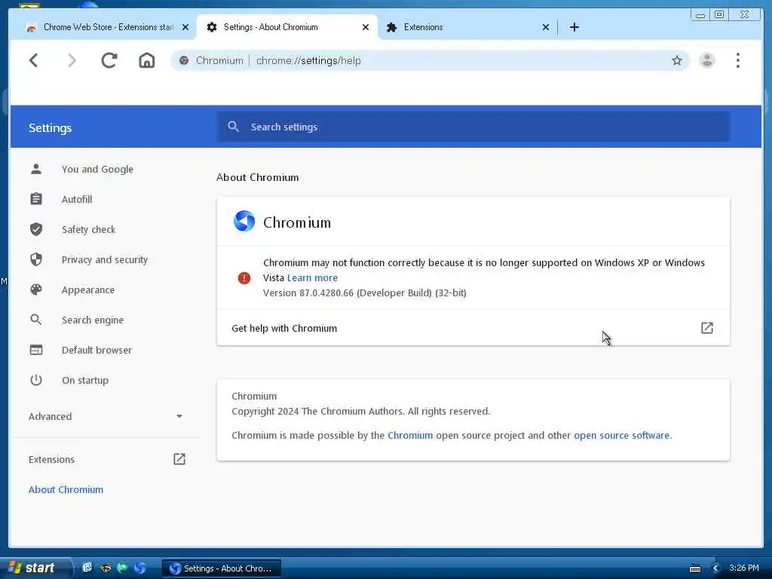Click the Learn more link
The width and height of the screenshot is (772, 579).
coord(312,277)
